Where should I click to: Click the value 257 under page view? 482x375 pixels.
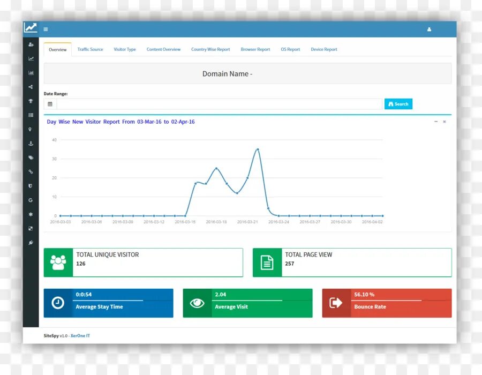290,264
